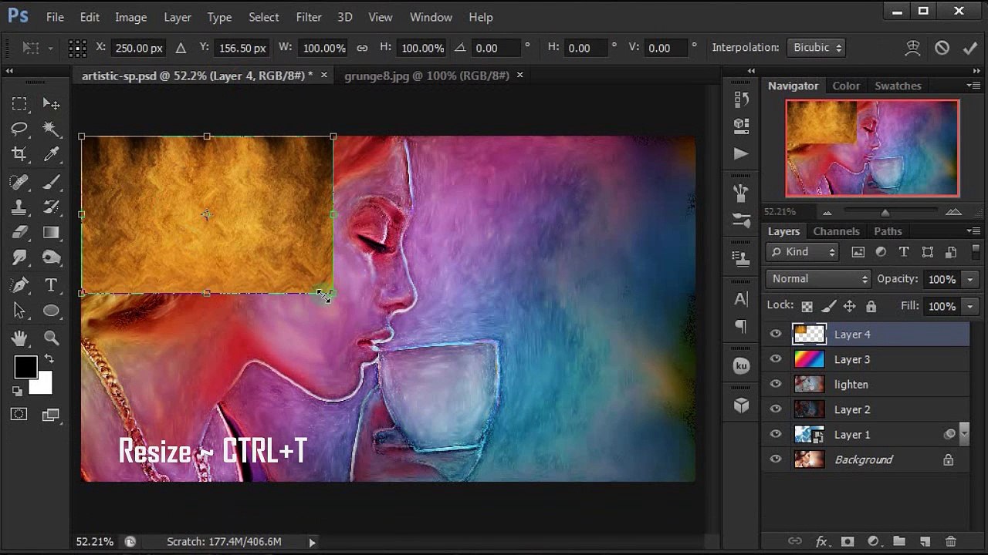
Task: Open the Interpolation Bicubic dropdown
Action: coord(816,48)
